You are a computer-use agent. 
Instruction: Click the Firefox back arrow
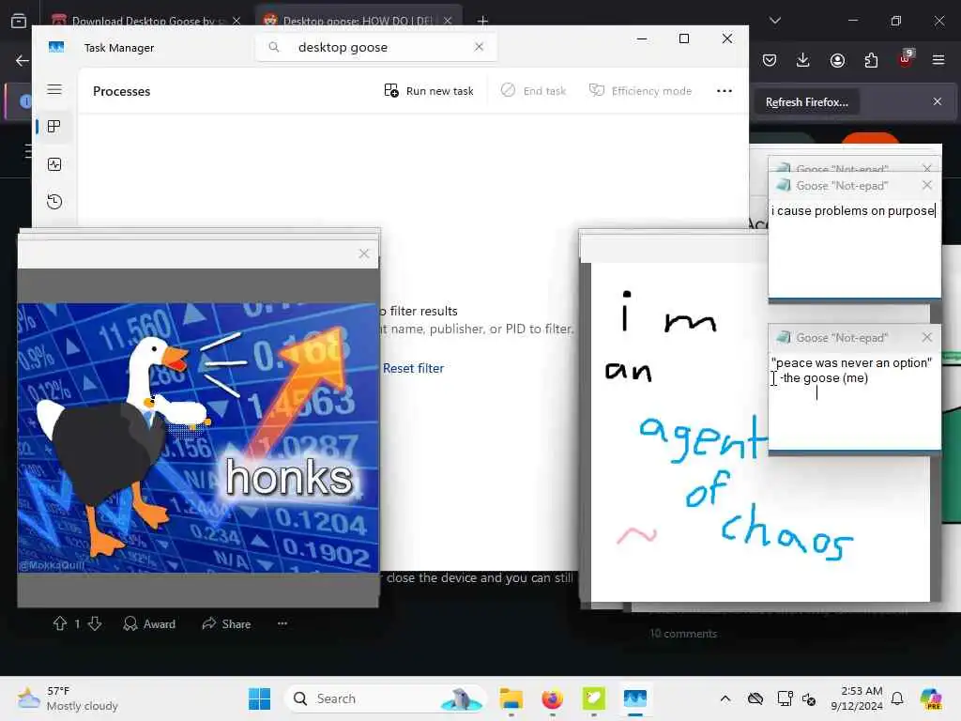tap(23, 60)
